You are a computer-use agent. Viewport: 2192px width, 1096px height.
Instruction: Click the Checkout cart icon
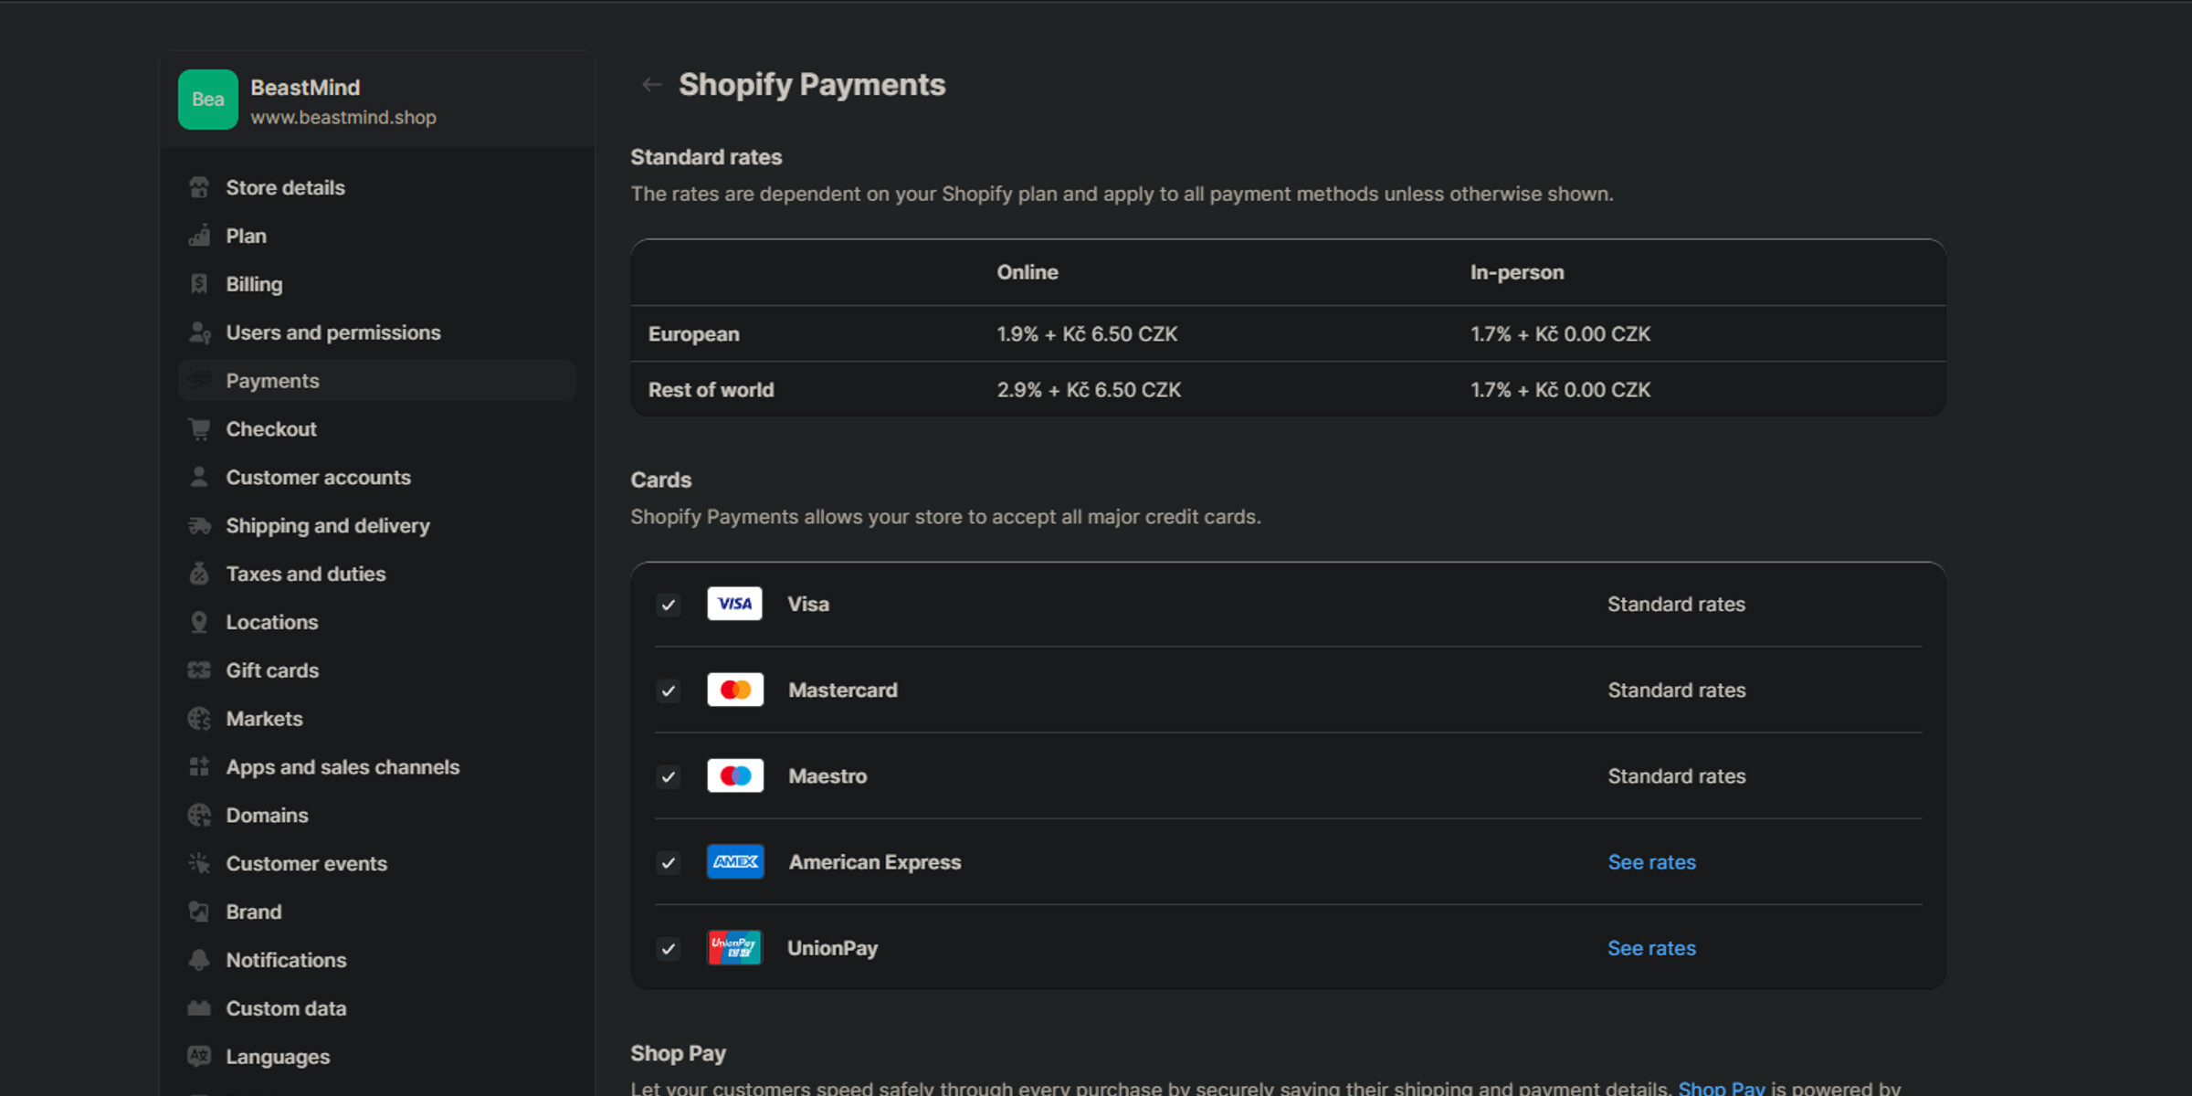[199, 429]
